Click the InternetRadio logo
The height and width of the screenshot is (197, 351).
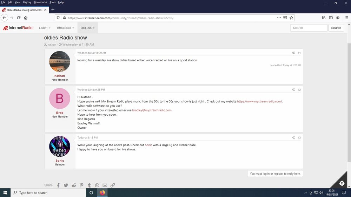18,28
